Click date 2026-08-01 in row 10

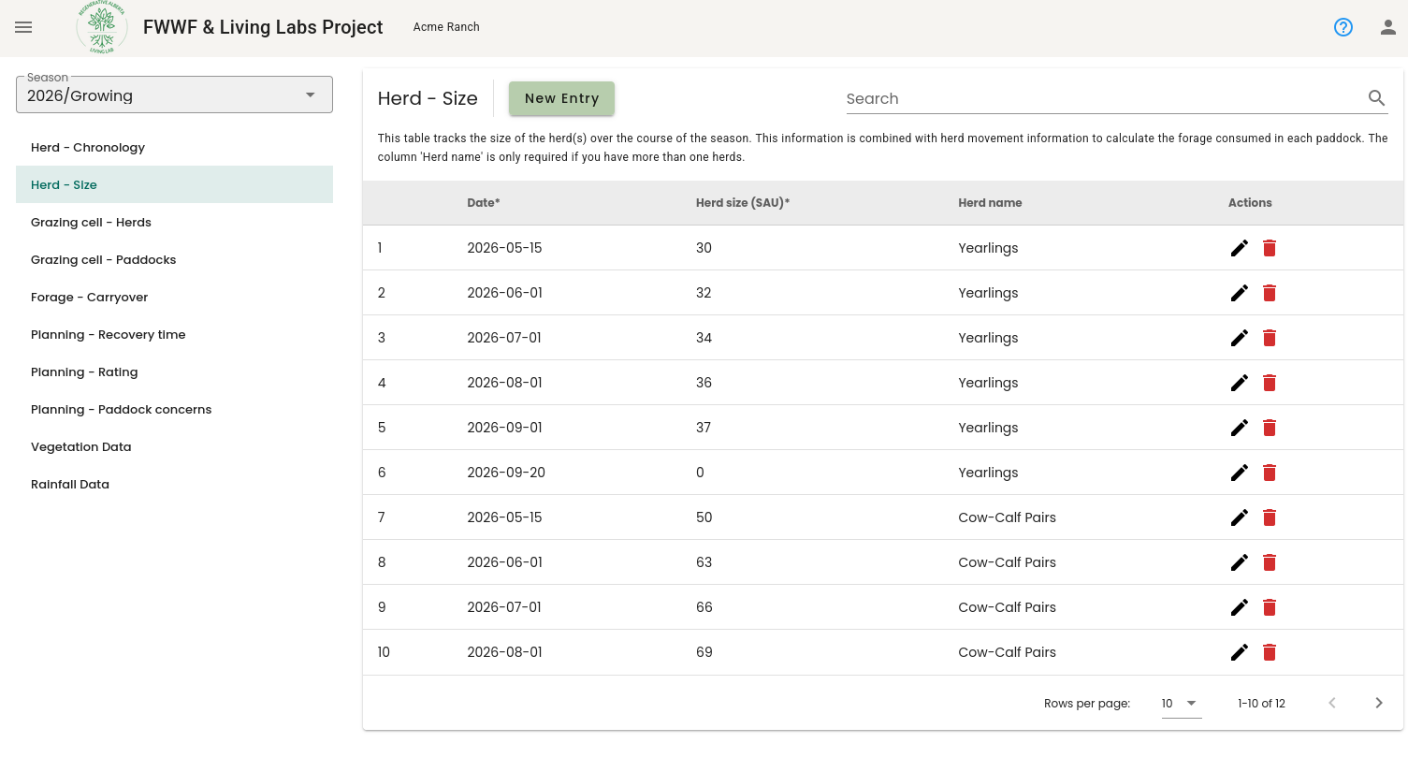504,652
